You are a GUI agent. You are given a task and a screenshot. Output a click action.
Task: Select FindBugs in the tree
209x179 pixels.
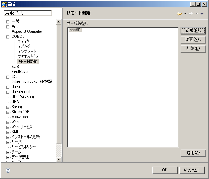[19, 72]
